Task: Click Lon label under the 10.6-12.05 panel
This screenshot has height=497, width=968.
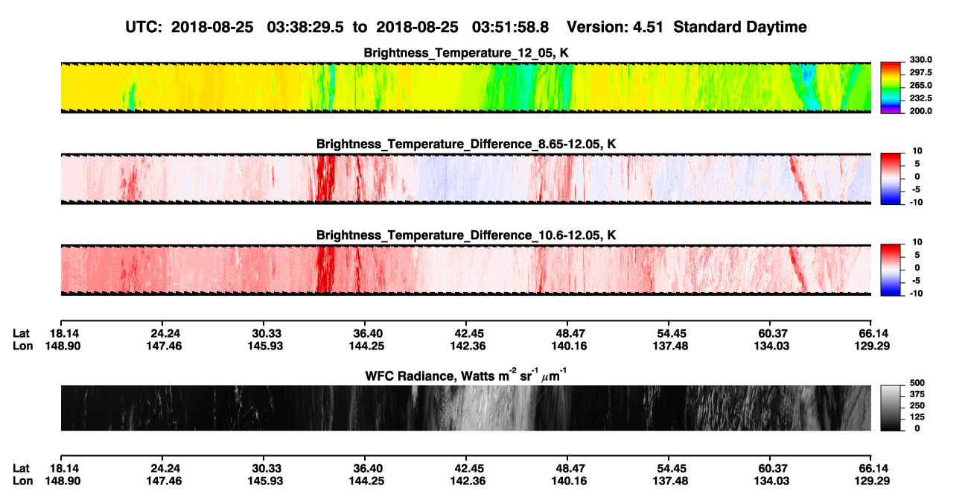Action: point(22,346)
